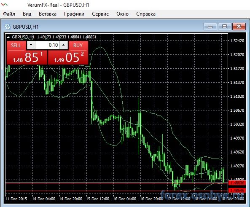Open the Файл menu

[x=9, y=14]
